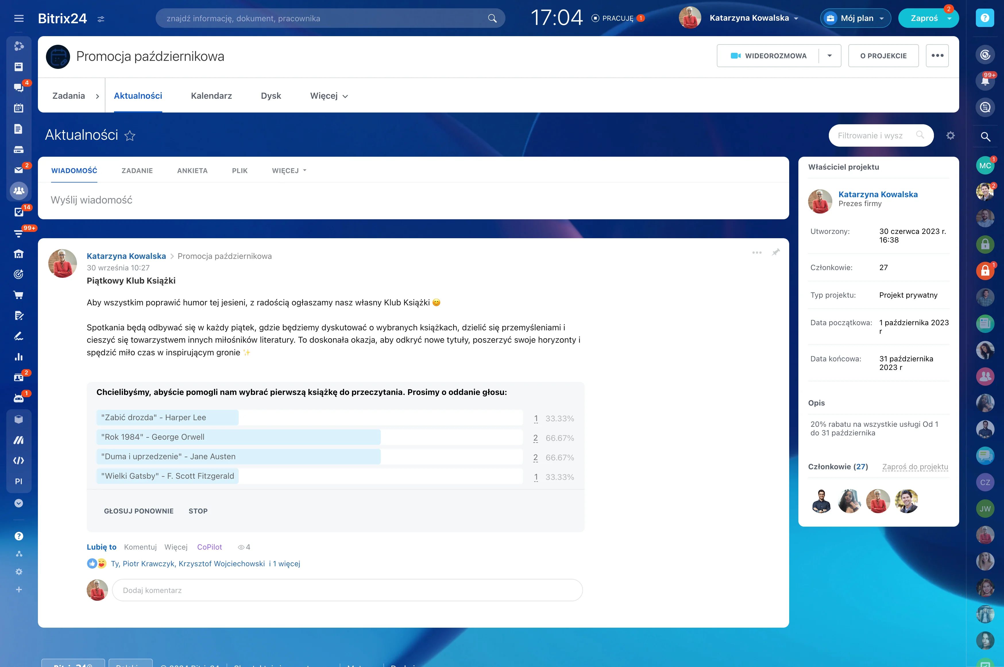This screenshot has width=1004, height=667.
Task: Toggle Lubię to on the post
Action: coord(101,547)
